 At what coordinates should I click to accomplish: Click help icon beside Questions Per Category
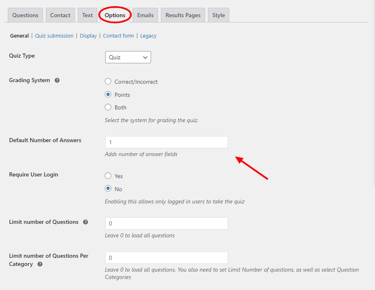point(40,264)
